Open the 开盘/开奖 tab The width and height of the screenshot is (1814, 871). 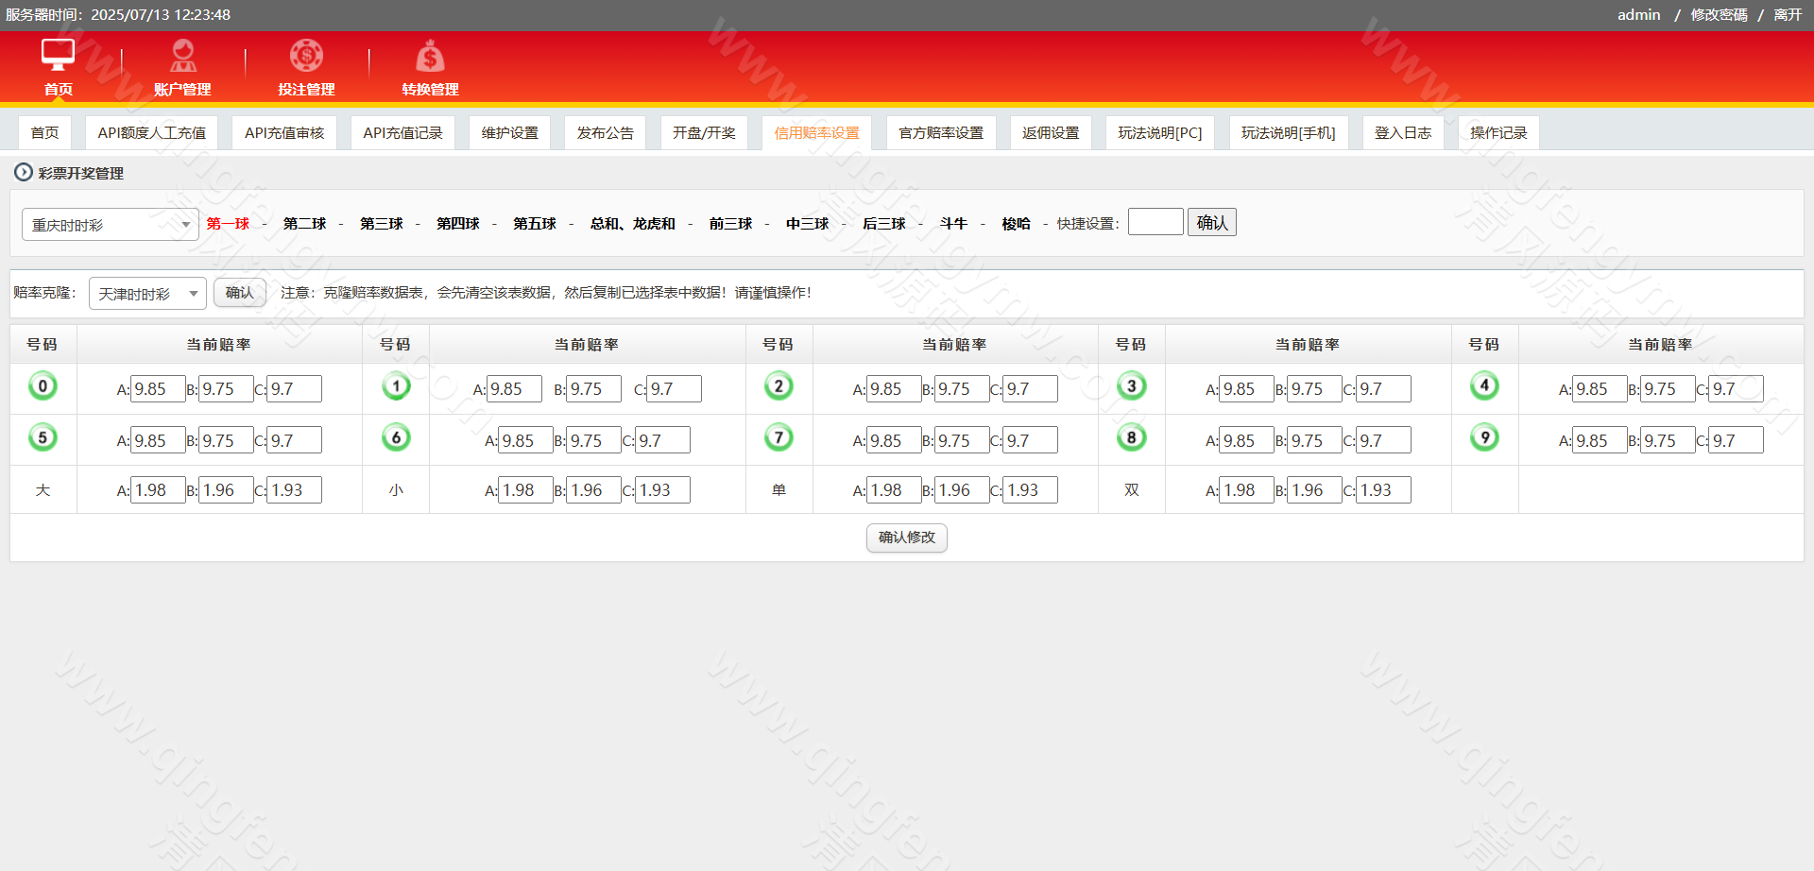704,133
